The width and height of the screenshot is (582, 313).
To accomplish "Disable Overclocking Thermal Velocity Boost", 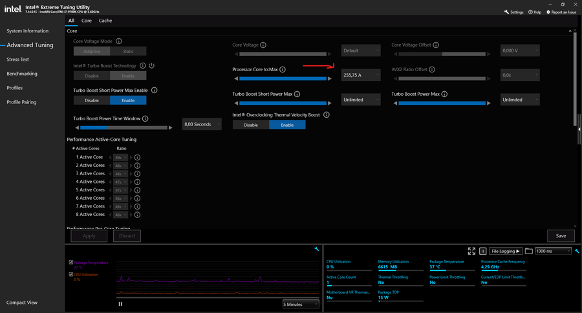I will (x=251, y=125).
